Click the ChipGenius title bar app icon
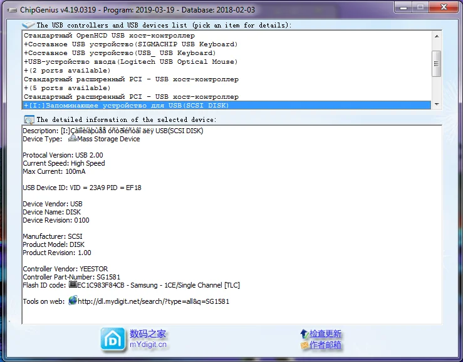Image resolution: width=463 pixels, height=362 pixels. coord(12,10)
